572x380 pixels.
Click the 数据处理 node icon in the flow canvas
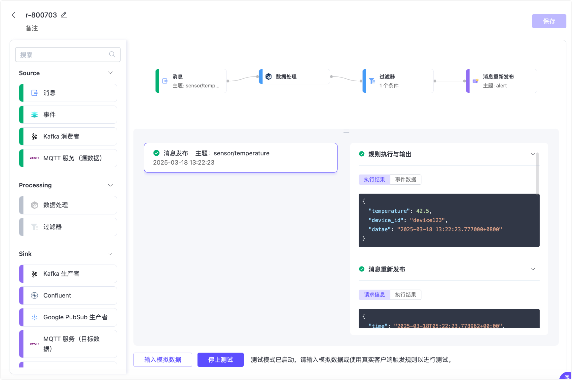pos(268,77)
